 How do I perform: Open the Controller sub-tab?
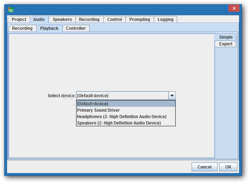click(76, 28)
